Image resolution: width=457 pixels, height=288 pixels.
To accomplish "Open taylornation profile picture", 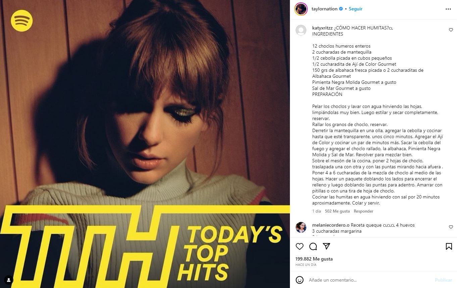I will pos(301,9).
